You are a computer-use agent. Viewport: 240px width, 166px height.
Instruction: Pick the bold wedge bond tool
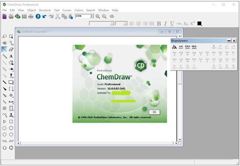point(5,89)
